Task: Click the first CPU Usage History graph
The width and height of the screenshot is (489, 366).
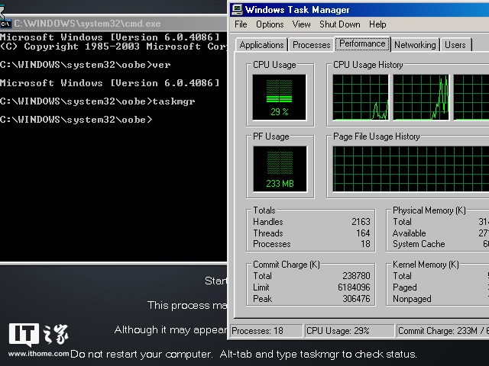Action: 361,97
